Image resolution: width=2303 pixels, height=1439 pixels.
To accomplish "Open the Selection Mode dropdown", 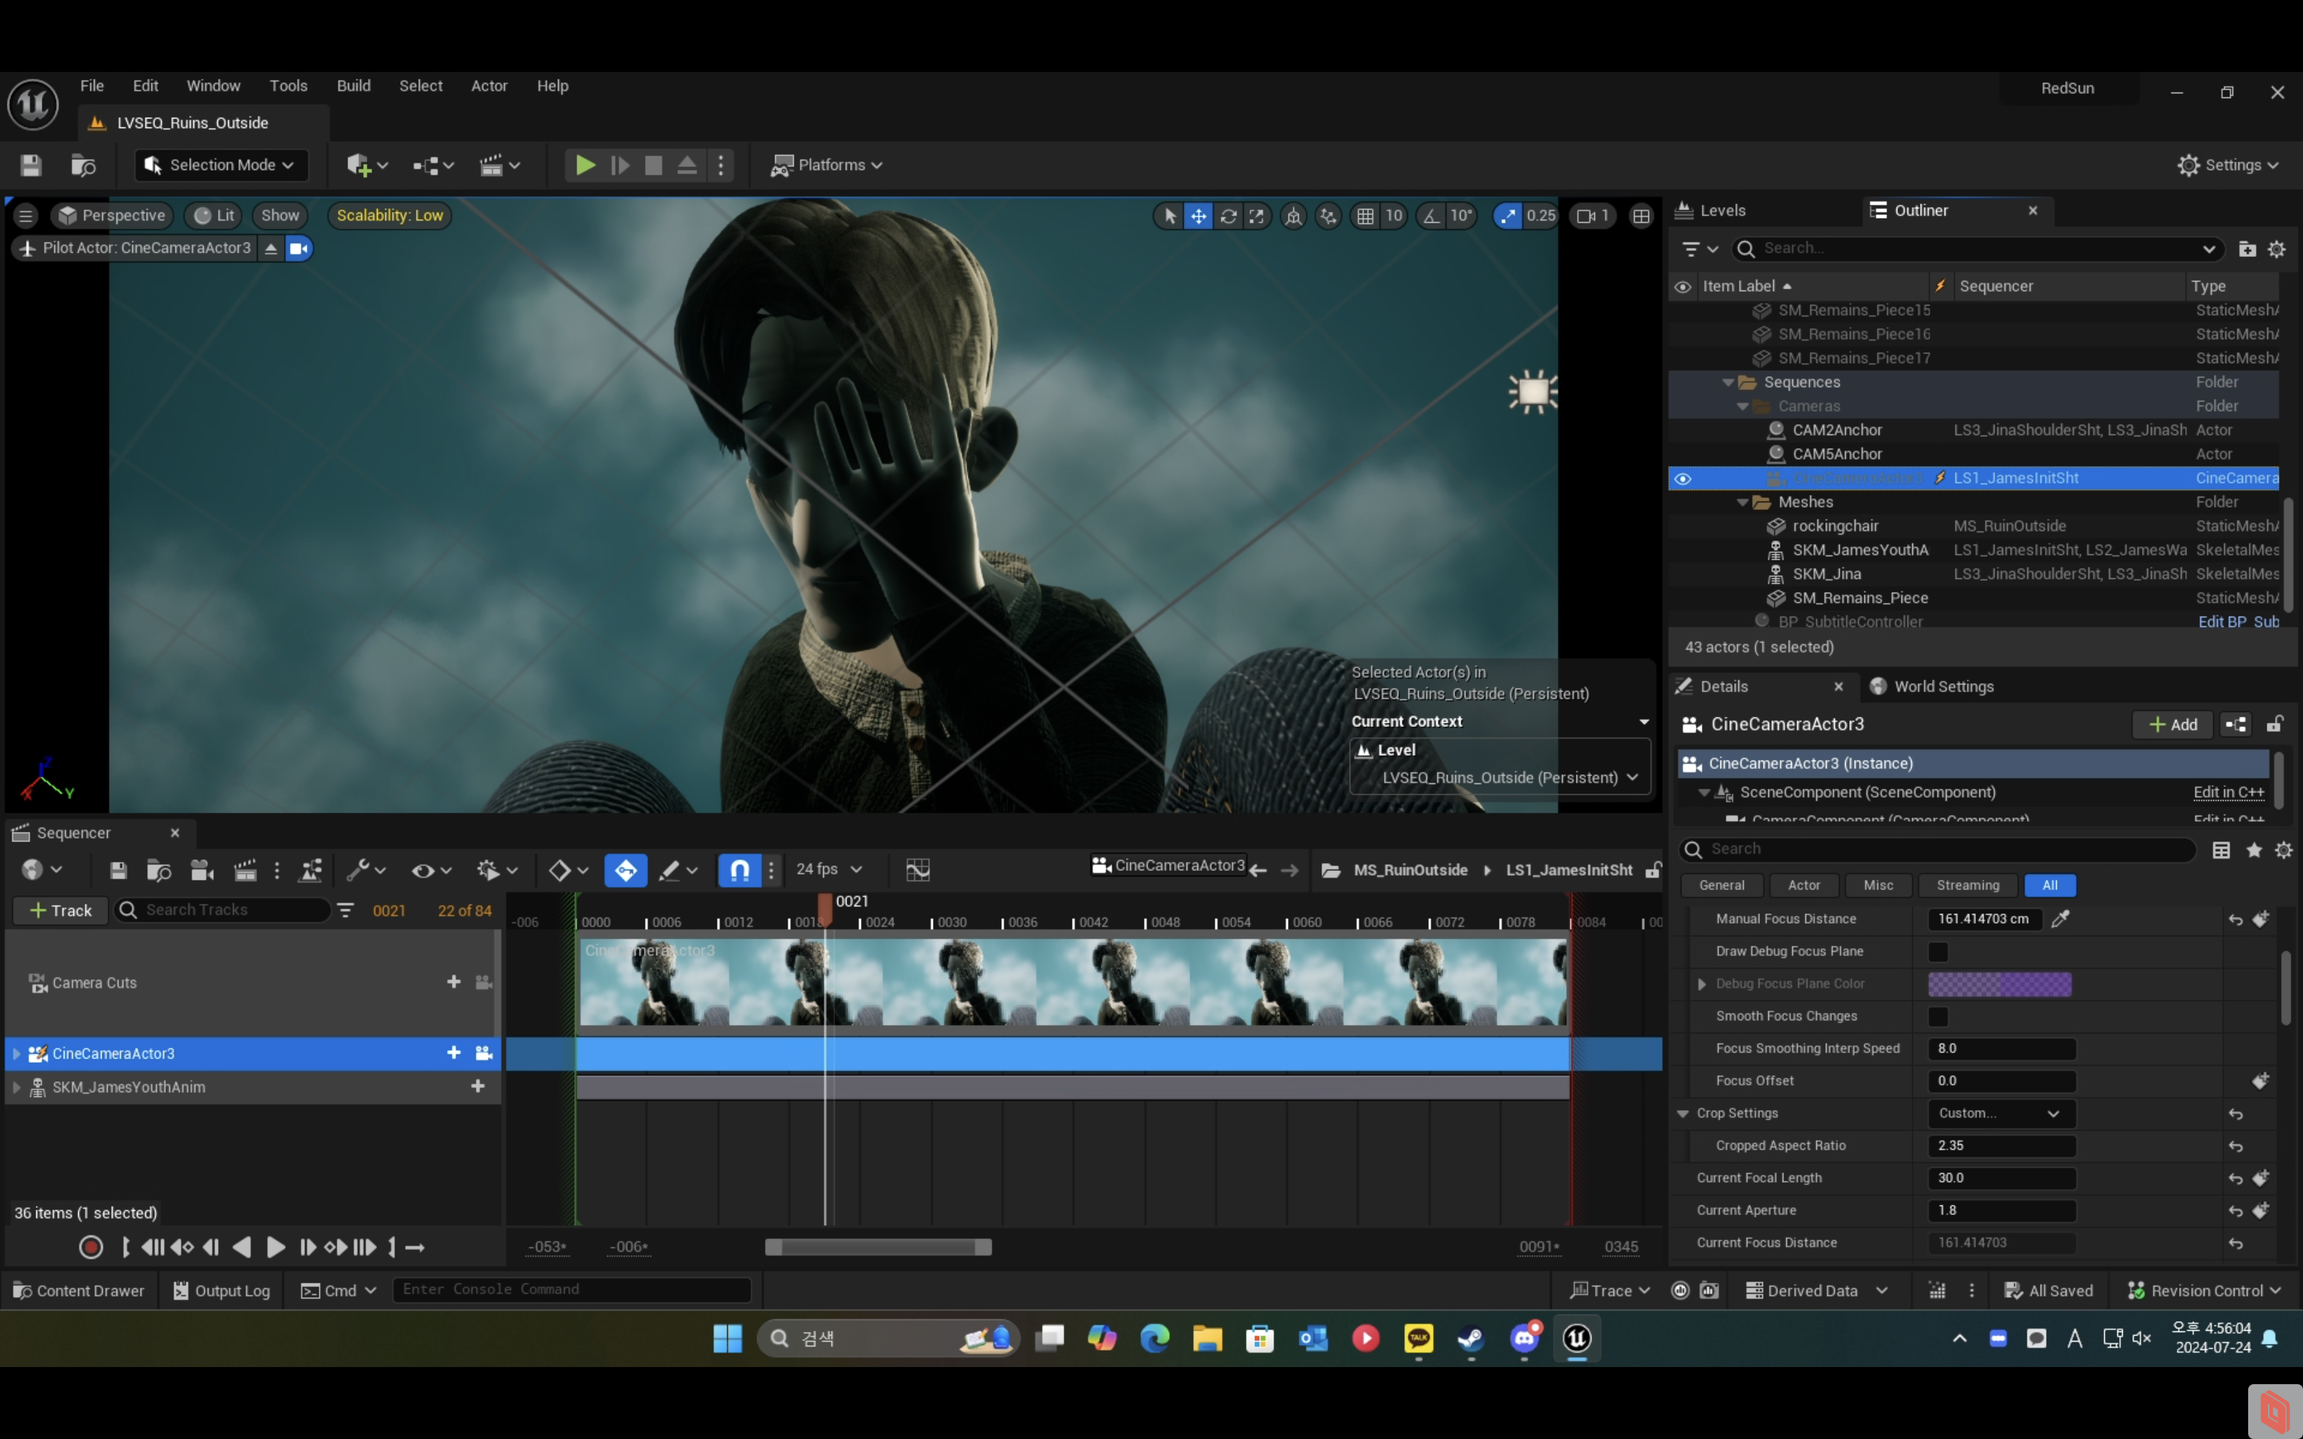I will coord(221,166).
